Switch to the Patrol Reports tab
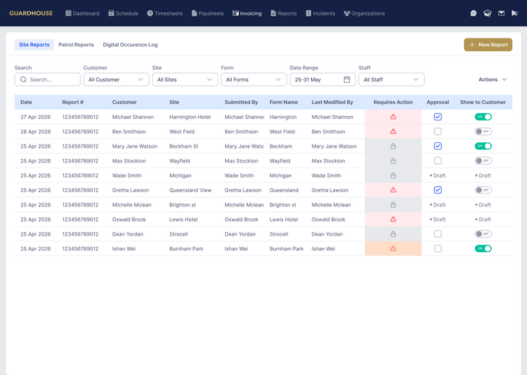The image size is (527, 375). 76,44
